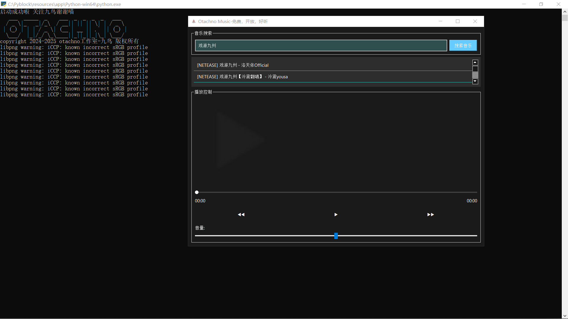The height and width of the screenshot is (319, 568).
Task: Click the rewind previous track icon
Action: coord(241,214)
